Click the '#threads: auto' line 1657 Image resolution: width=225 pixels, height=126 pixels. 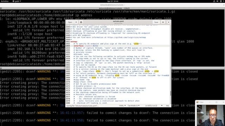coord(81,54)
